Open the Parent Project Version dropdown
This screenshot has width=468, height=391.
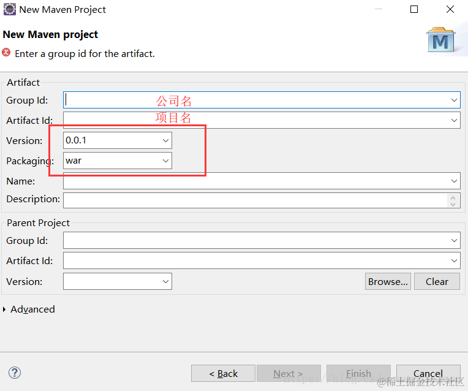tap(165, 281)
